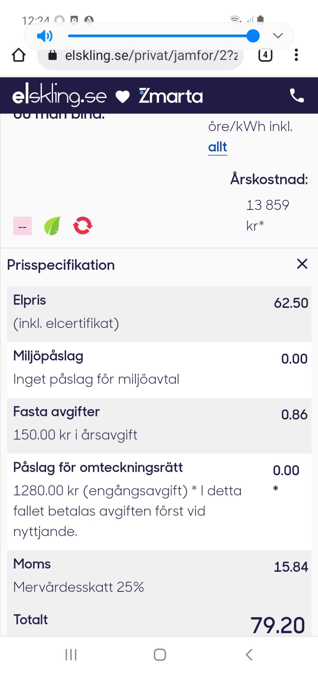318x673 pixels.
Task: Tap the speaker volume icon
Action: [x=45, y=36]
